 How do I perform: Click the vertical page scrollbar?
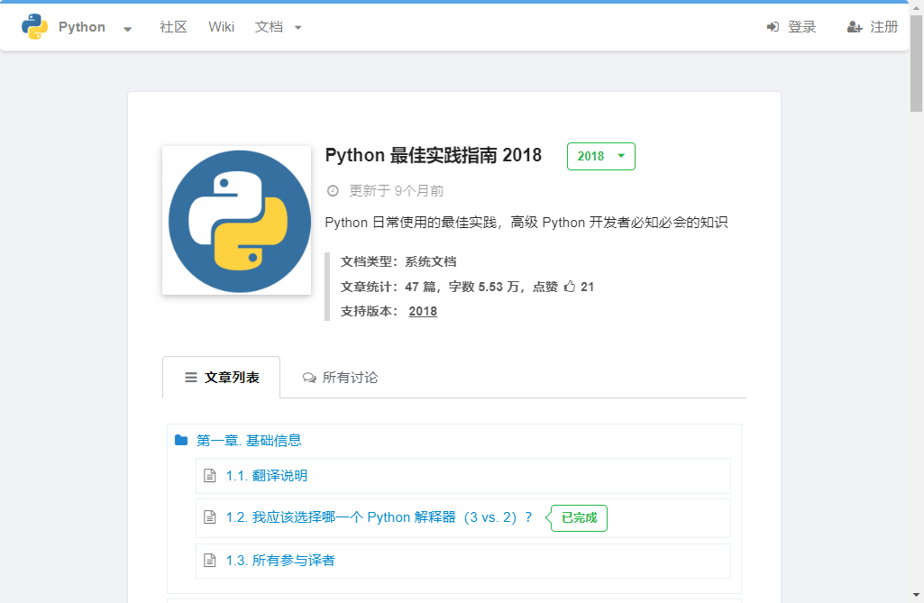click(x=916, y=270)
